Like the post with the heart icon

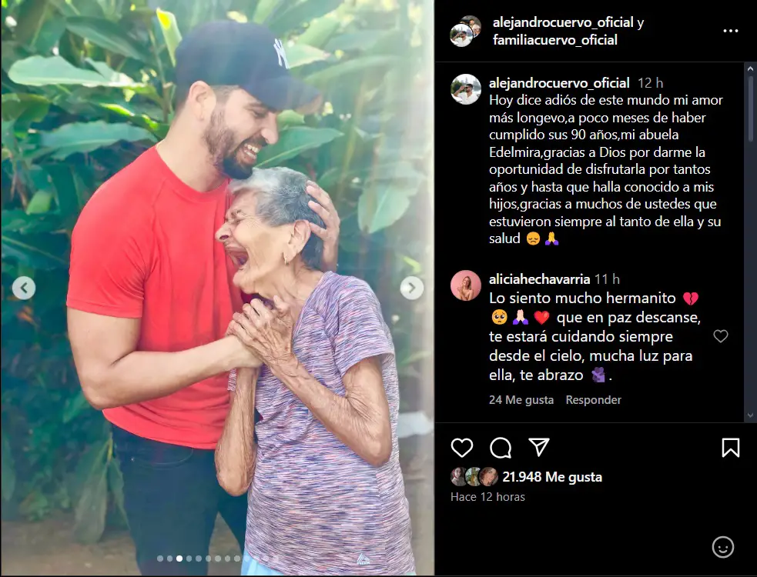pos(461,448)
